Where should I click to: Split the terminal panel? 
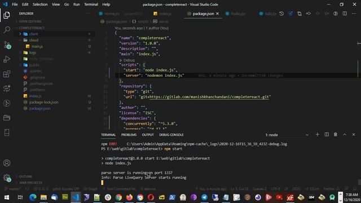(x=327, y=135)
